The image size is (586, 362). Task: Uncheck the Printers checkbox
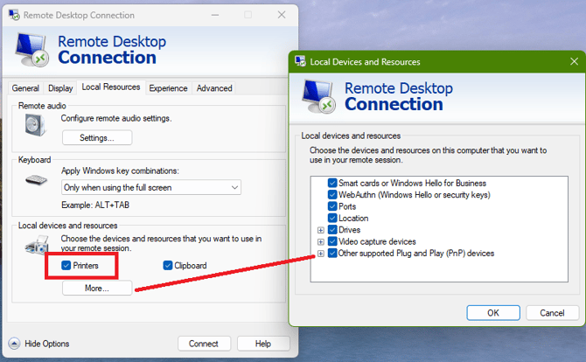point(67,265)
